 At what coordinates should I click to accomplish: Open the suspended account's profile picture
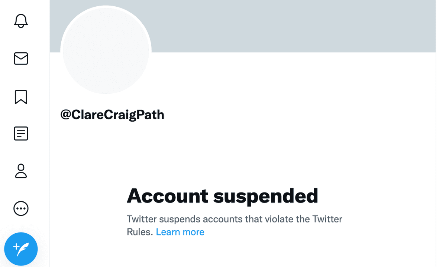(106, 50)
